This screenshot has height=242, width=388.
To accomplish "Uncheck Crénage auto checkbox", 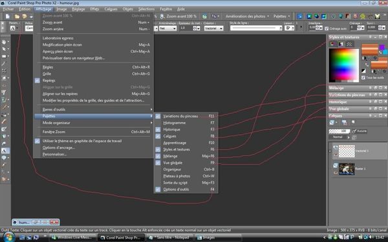I will tap(327, 28).
